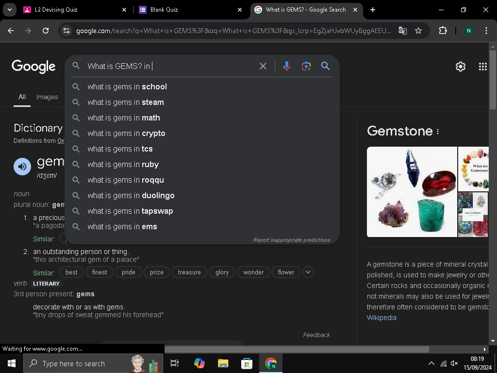Open File Explorer from the taskbar
Screen dimensions: 497x373
point(223,363)
